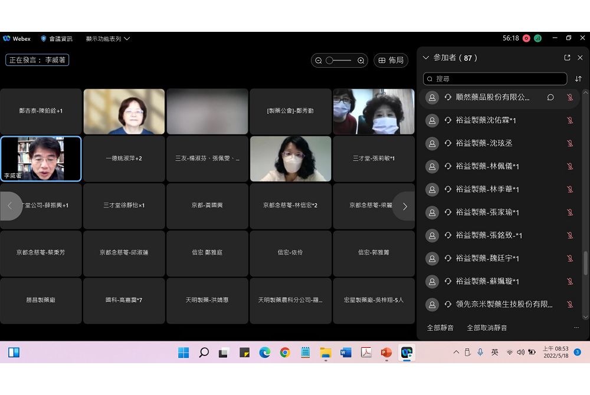
Task: Zoom in video grid with plus magnifier
Action: point(361,61)
